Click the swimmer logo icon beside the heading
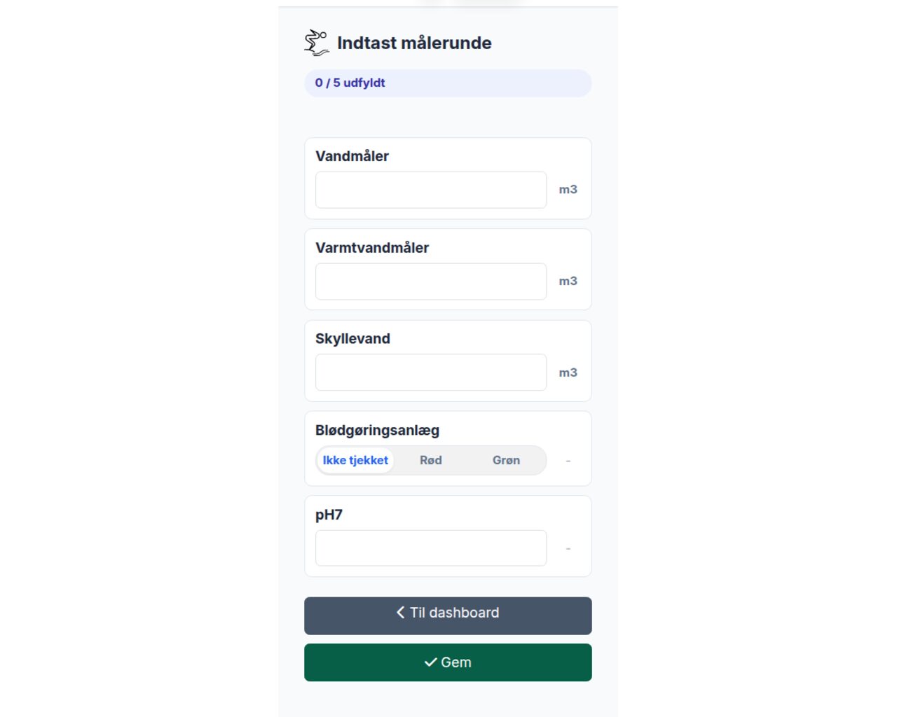The width and height of the screenshot is (897, 717). (317, 43)
